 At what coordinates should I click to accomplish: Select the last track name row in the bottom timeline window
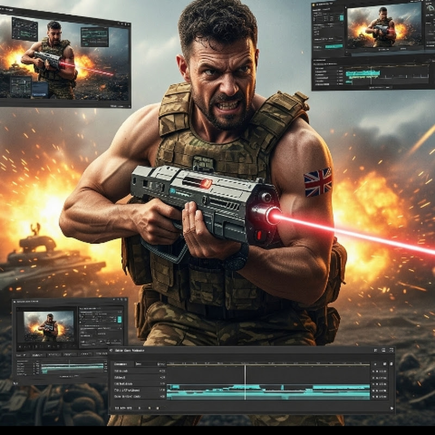coord(140,396)
